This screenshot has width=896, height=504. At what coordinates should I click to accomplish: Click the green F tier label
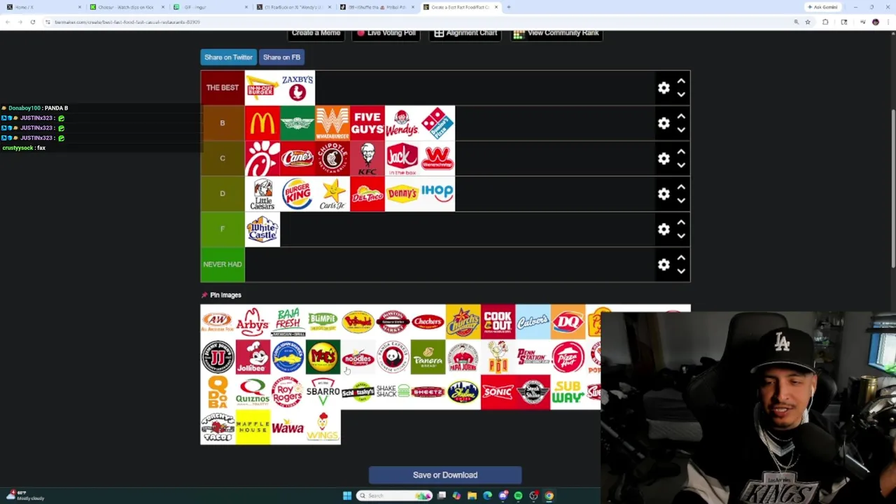223,229
